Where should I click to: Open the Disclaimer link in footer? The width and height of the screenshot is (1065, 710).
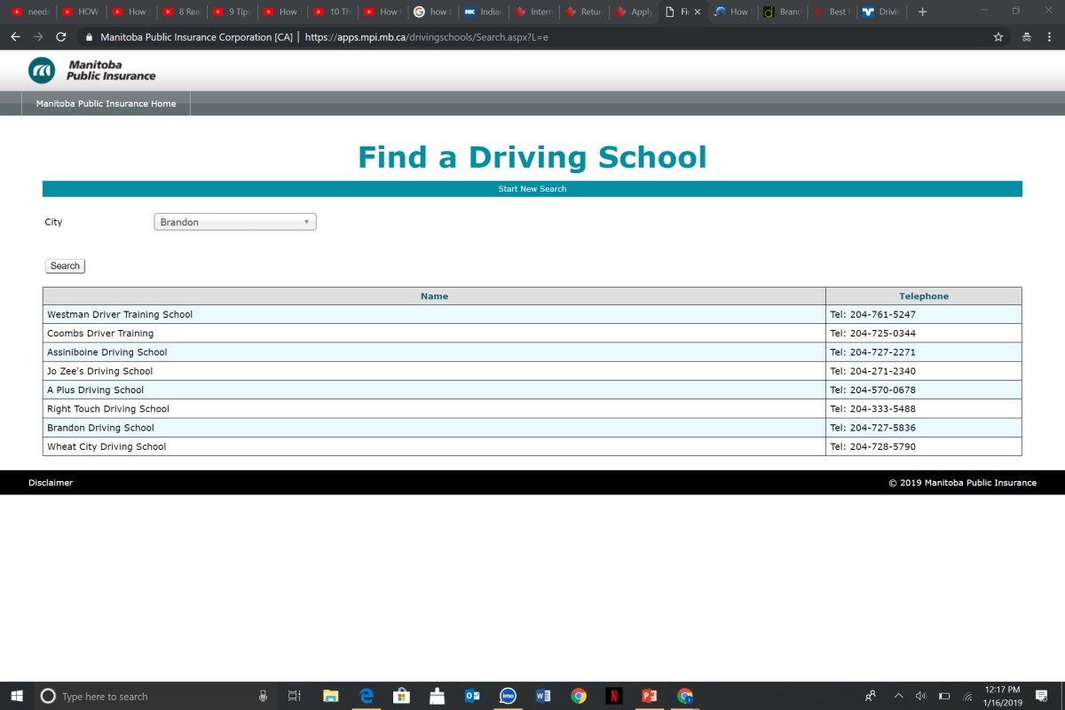(x=51, y=483)
